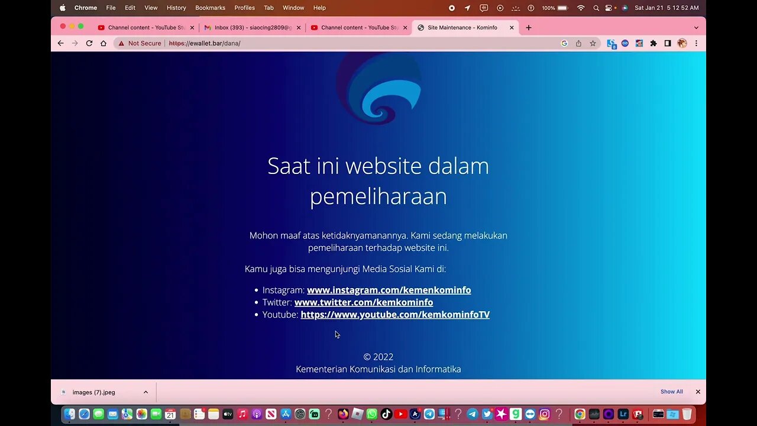Click the Not Secure warning indicator

pyautogui.click(x=140, y=43)
